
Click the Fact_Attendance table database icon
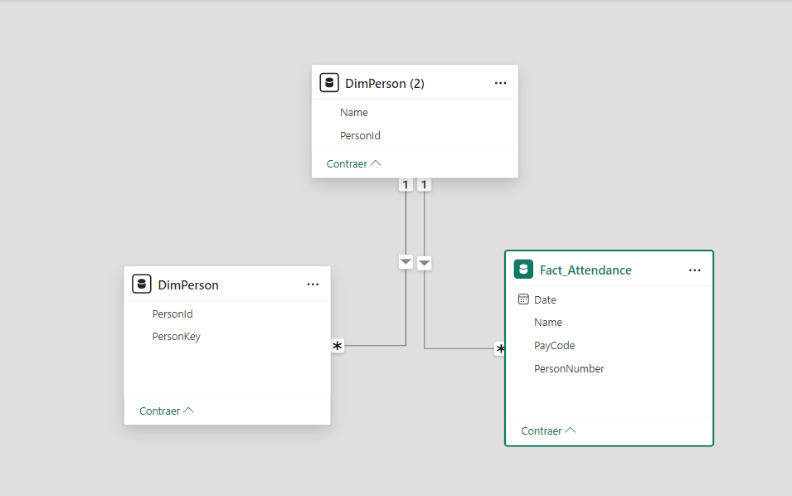tap(523, 270)
